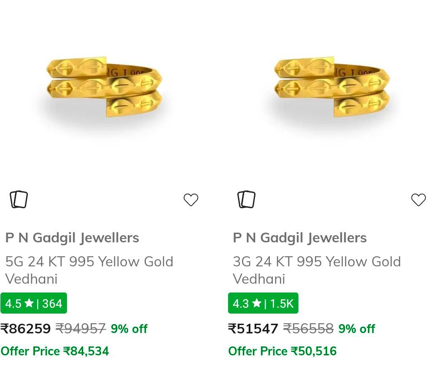The width and height of the screenshot is (446, 365).
Task: Wishlist the 3G Yellow Gold Vedhani
Action: (419, 200)
